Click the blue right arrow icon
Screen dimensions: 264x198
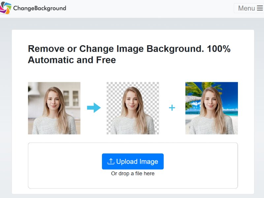point(94,108)
